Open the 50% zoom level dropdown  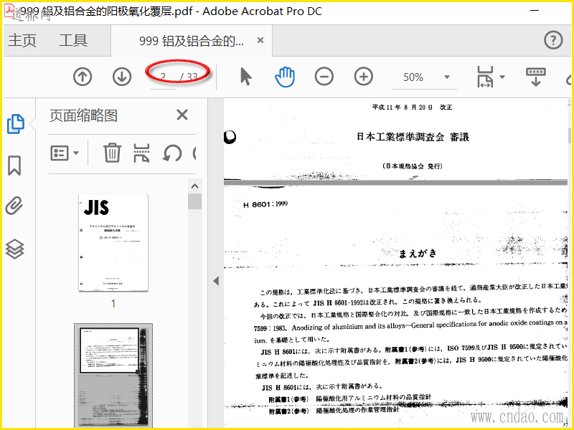[x=447, y=77]
